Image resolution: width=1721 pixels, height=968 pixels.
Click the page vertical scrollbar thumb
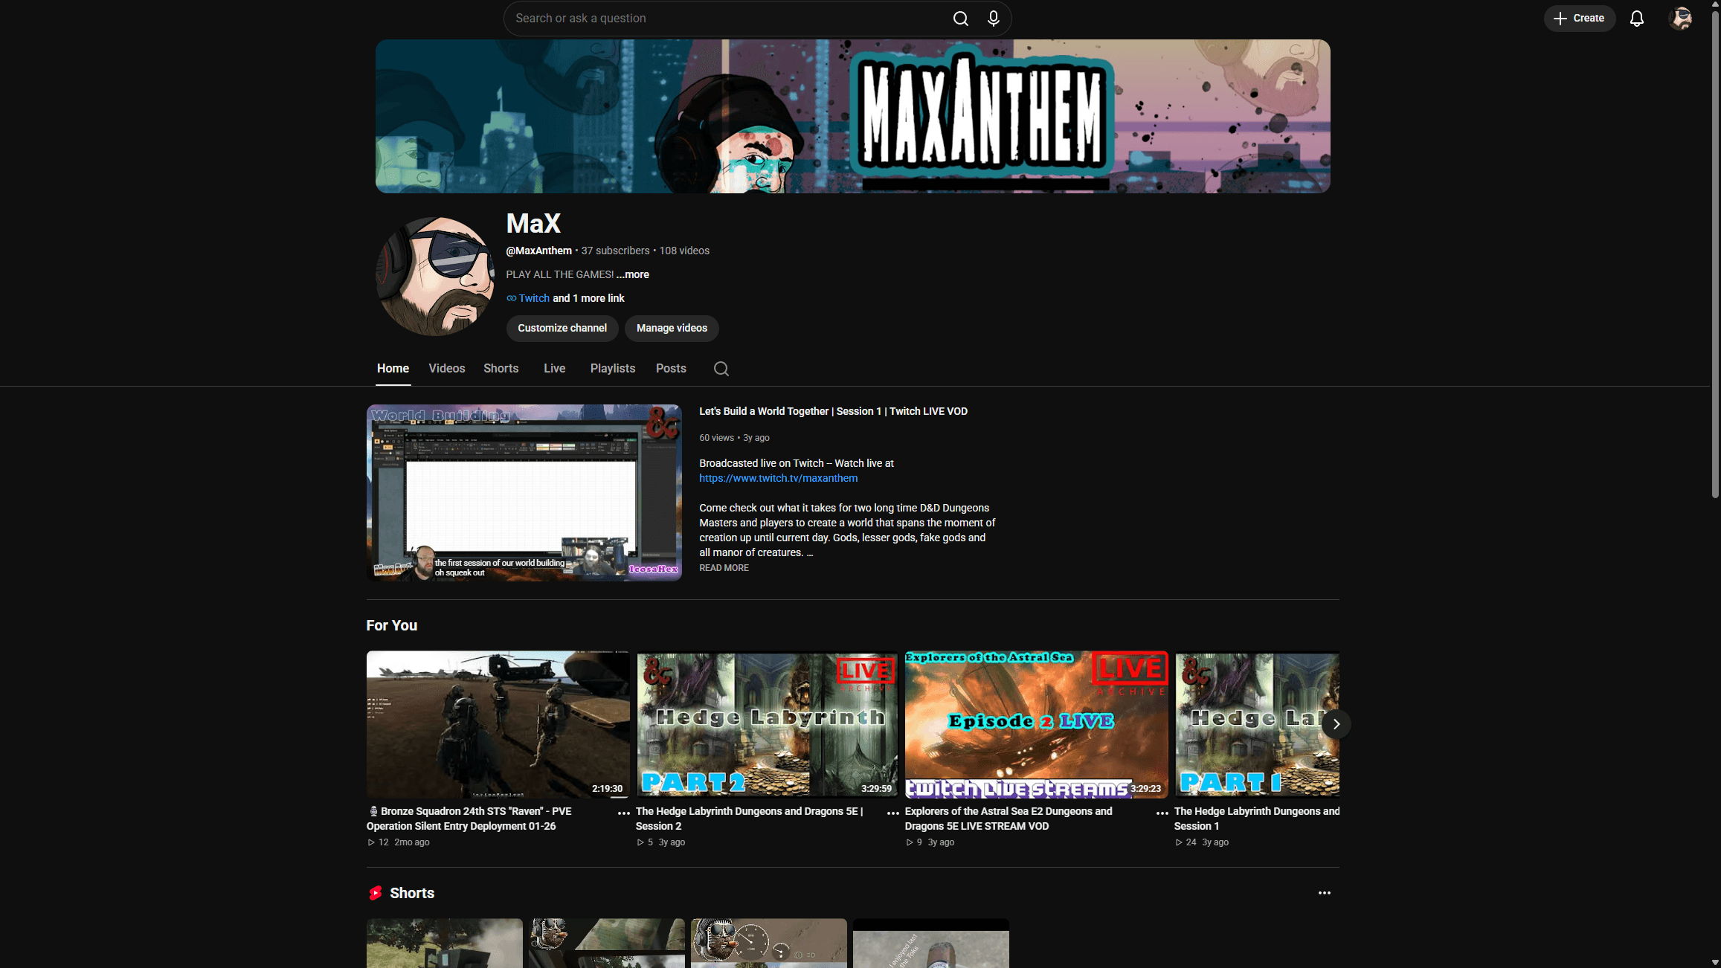[x=1715, y=253]
